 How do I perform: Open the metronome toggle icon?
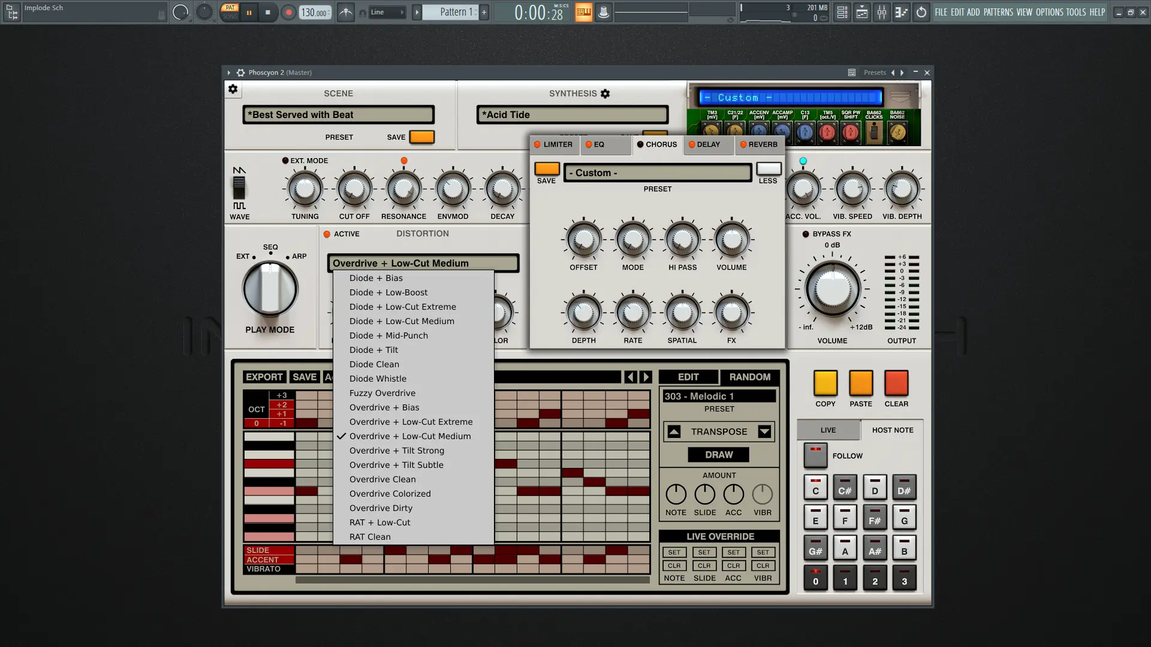click(x=346, y=12)
